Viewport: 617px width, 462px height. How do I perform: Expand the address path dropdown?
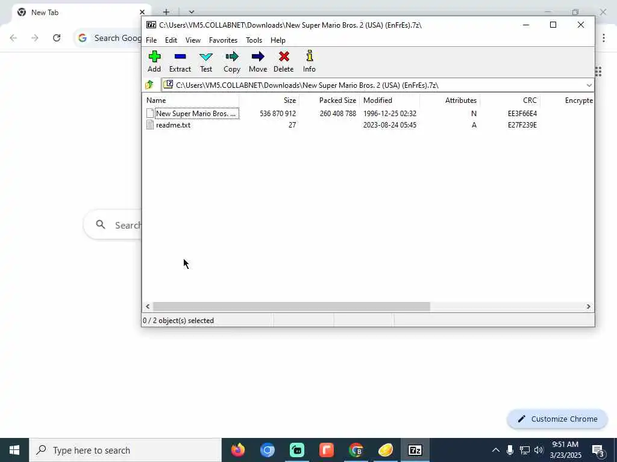589,85
